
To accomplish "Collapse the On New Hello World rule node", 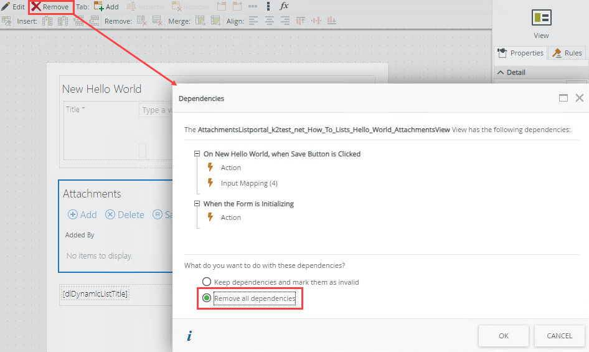I will click(x=197, y=154).
